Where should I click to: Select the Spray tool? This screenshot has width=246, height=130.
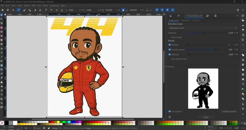2,86
